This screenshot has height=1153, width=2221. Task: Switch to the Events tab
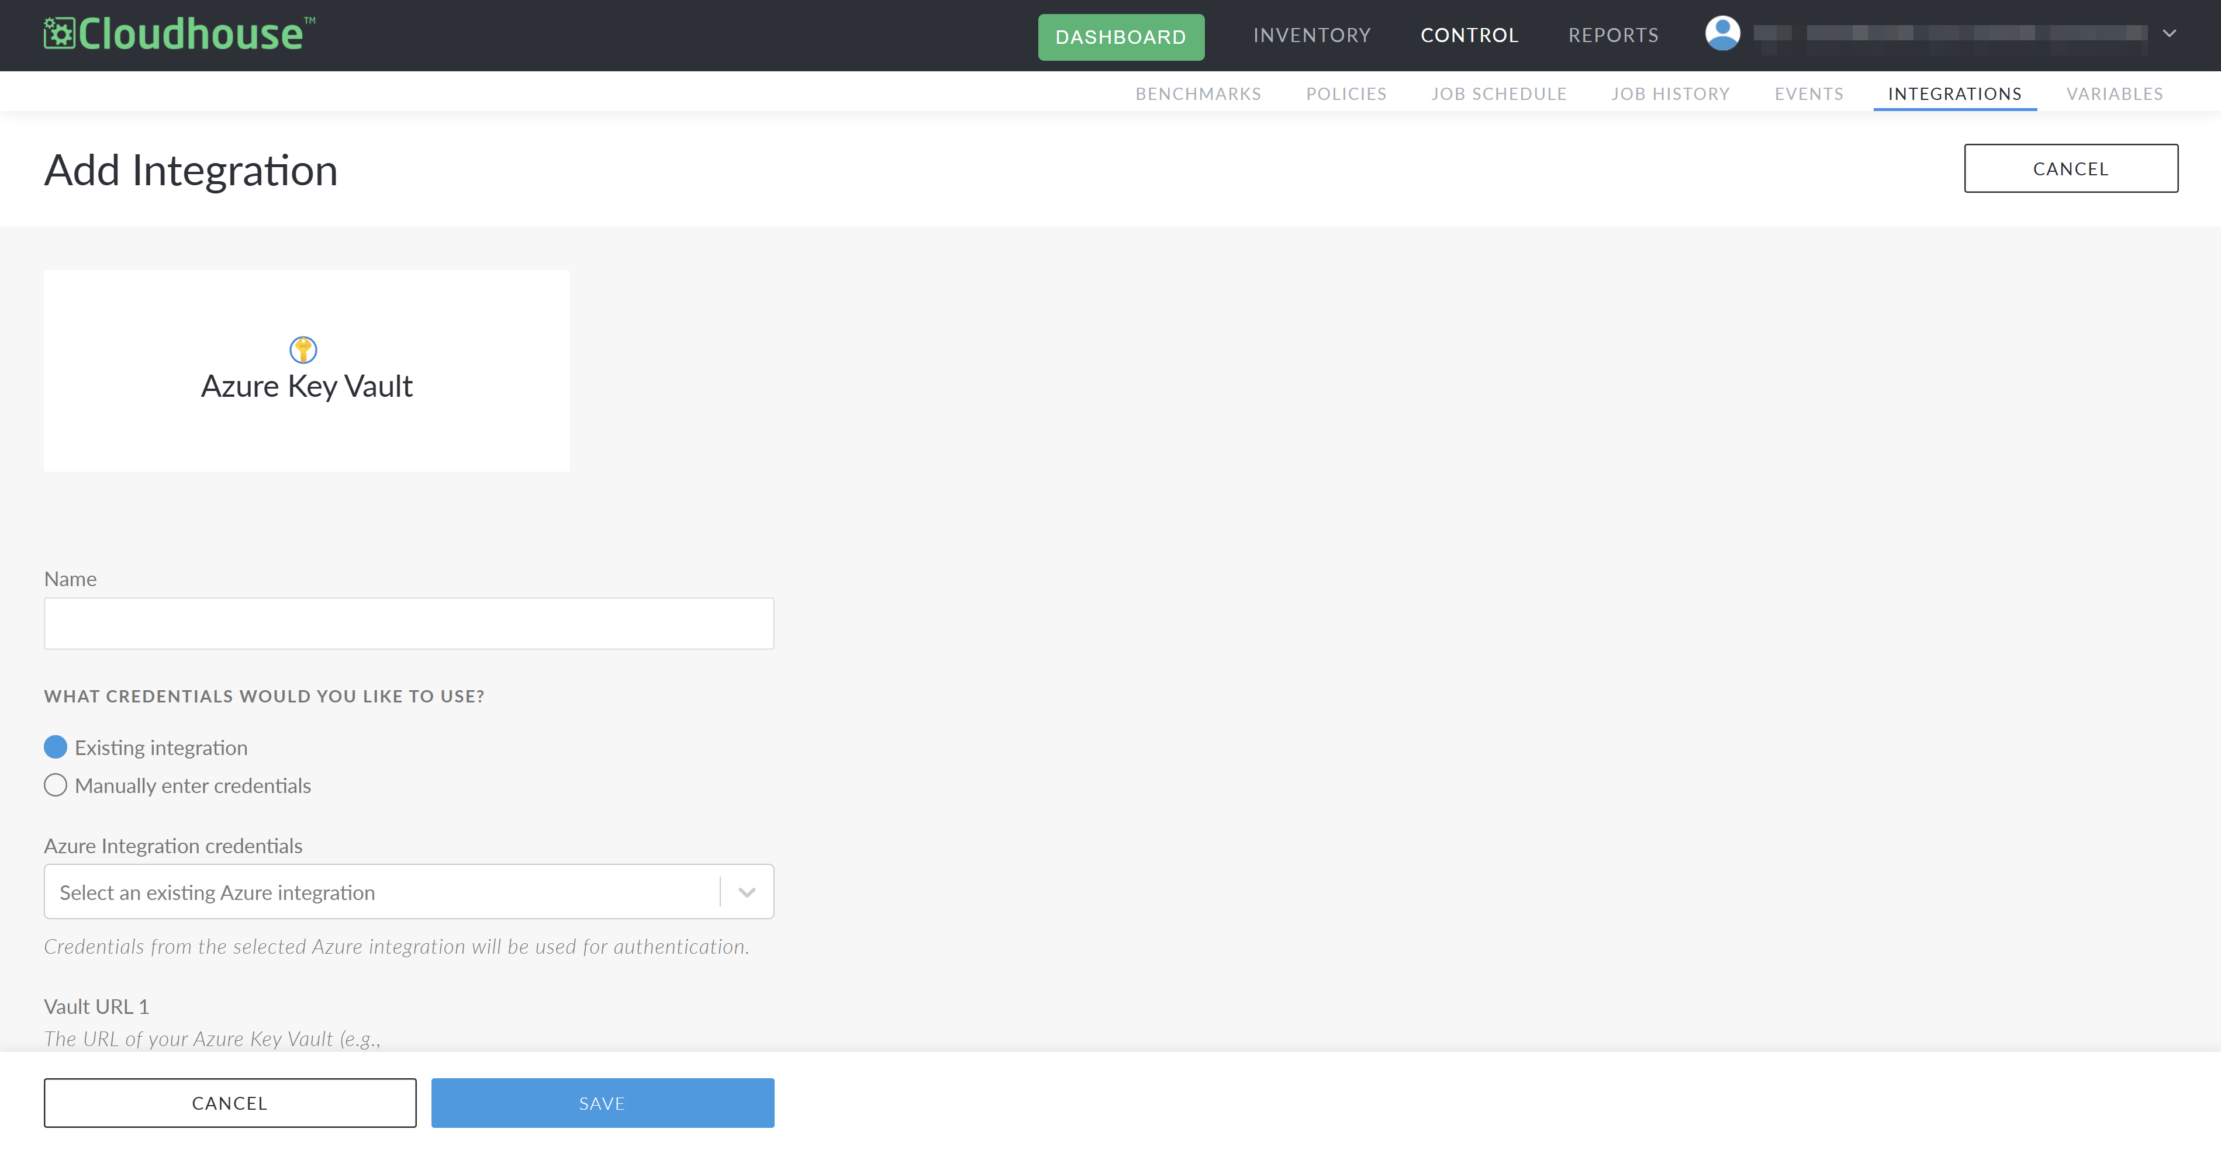click(1809, 94)
